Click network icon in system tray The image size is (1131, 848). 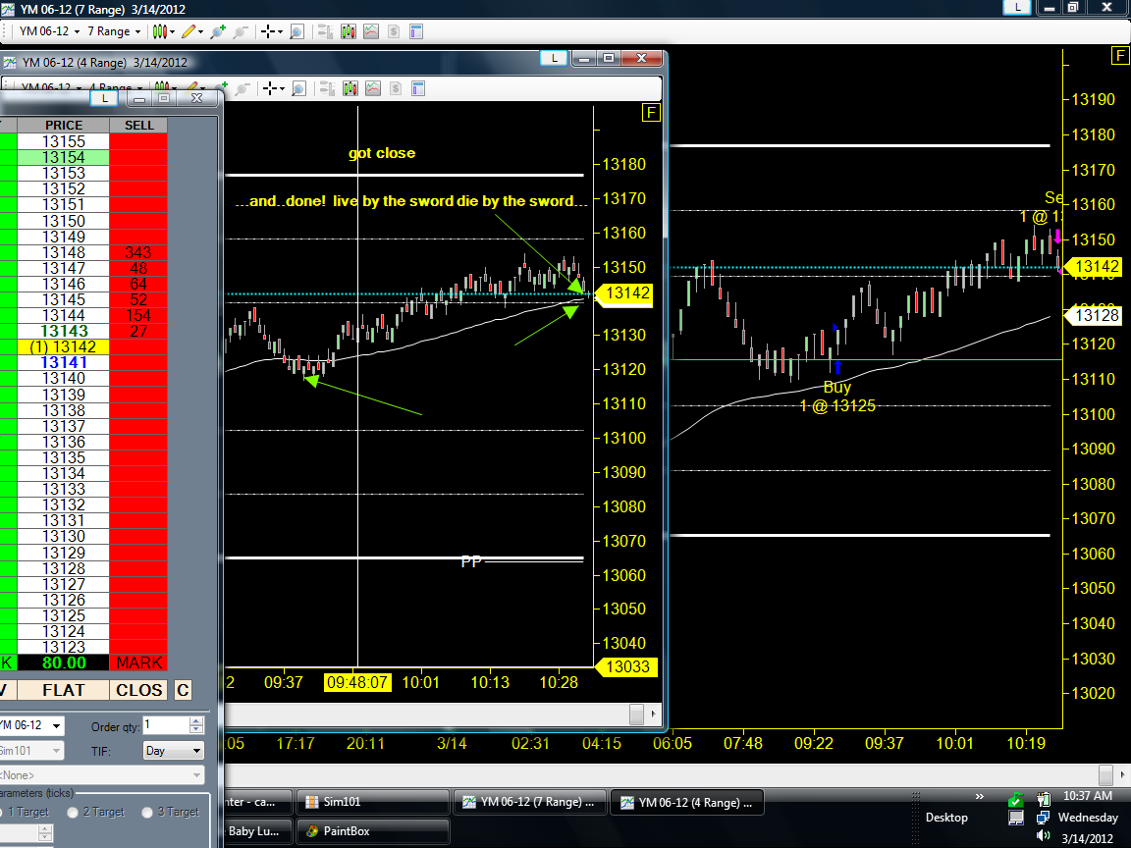point(1043,818)
